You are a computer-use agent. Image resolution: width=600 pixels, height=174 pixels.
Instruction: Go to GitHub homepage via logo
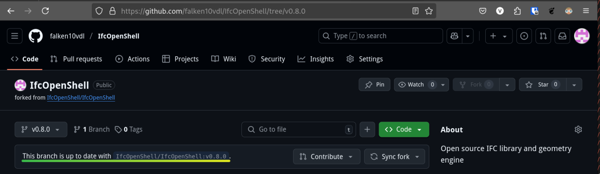coord(35,36)
